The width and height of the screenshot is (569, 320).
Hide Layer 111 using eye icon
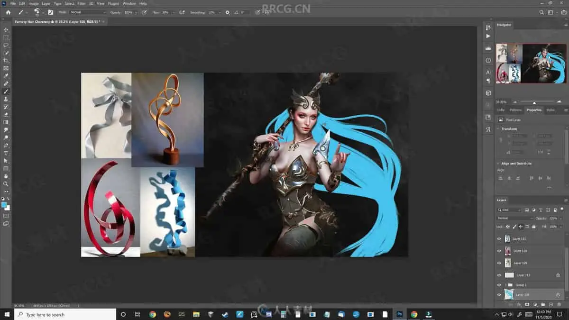pos(499,239)
